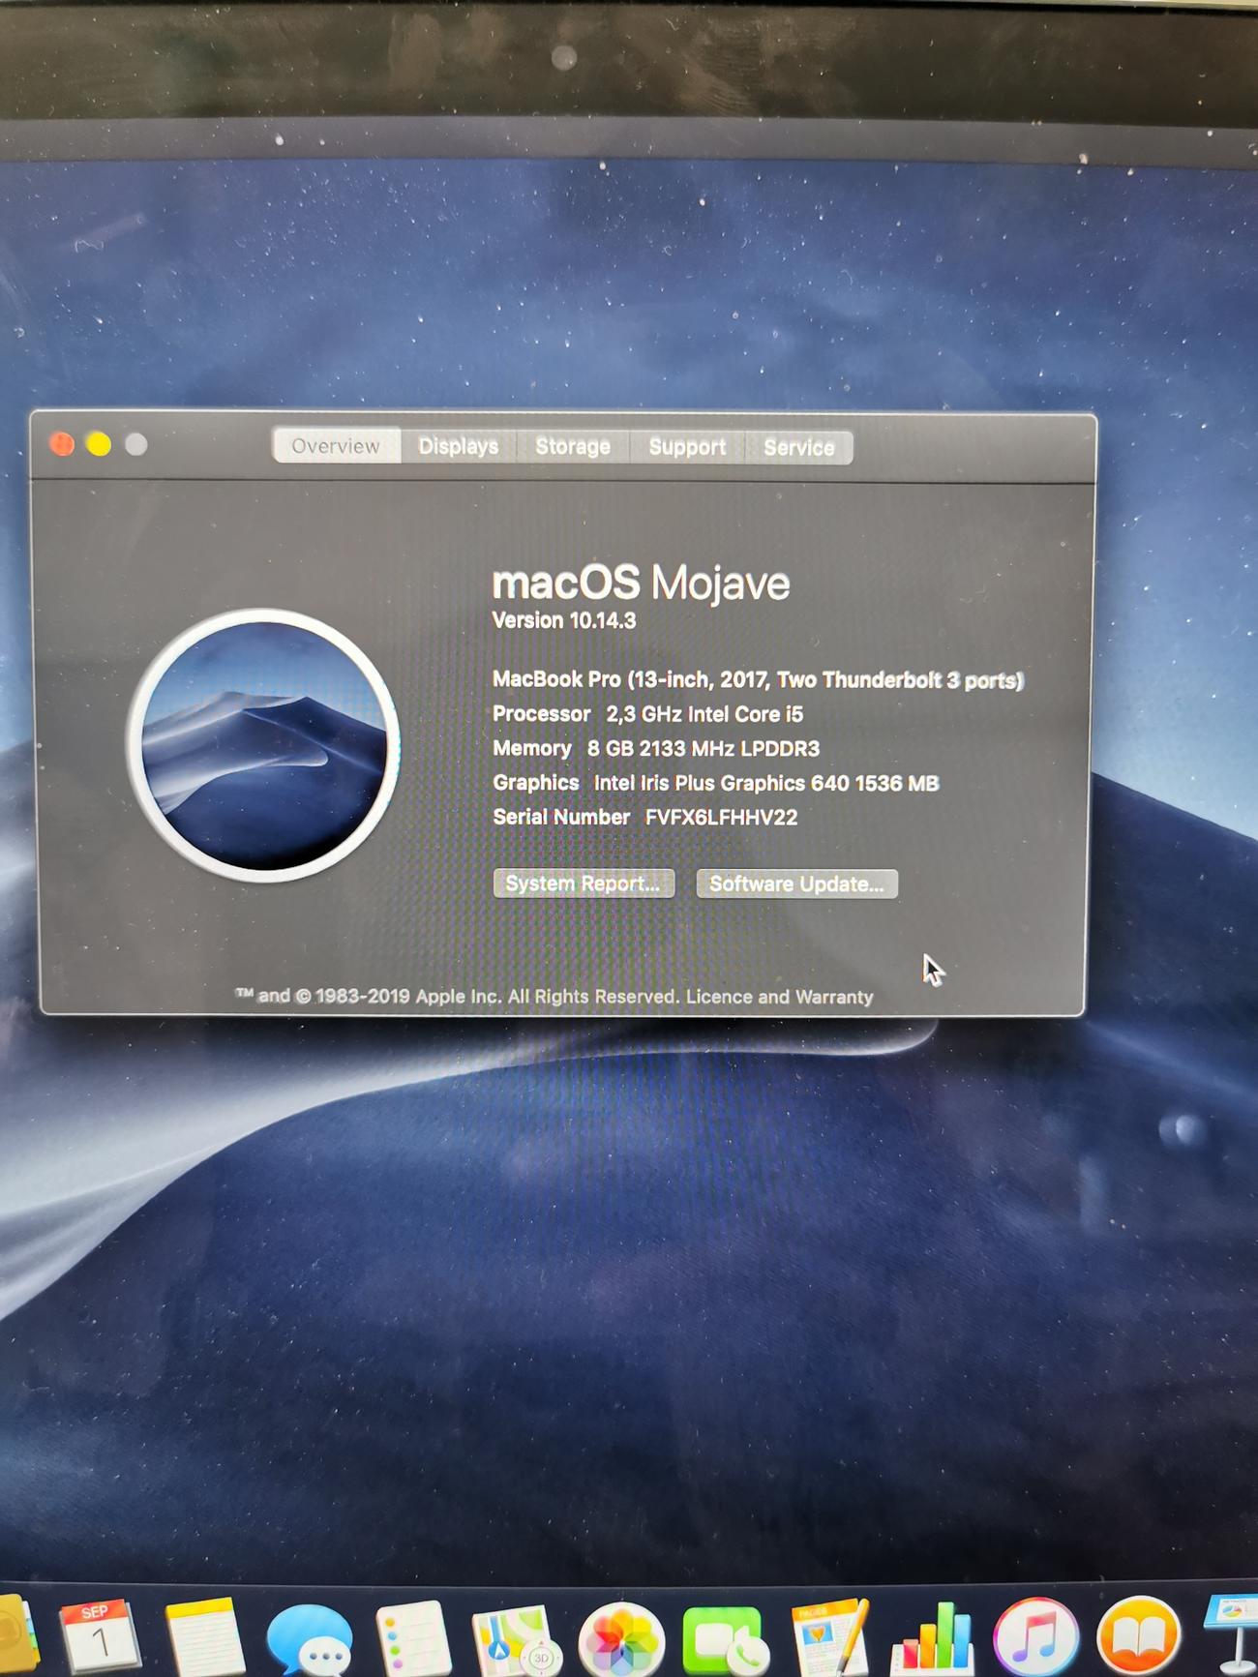This screenshot has width=1258, height=1677.
Task: Click the macOS Mojave logo image
Action: [x=263, y=745]
